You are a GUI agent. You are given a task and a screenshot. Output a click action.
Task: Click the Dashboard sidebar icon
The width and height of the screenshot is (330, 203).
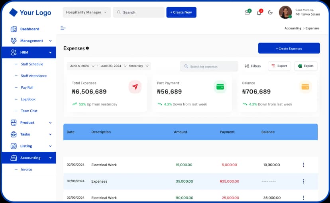(x=14, y=29)
